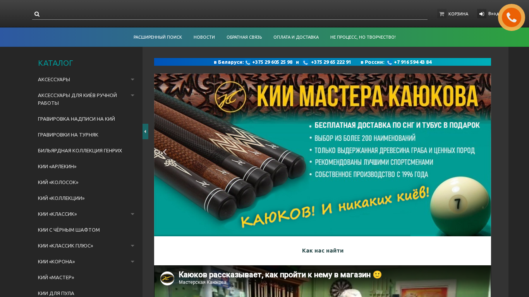The height and width of the screenshot is (297, 529).
Task: Go to the Кии для пула category
Action: [x=56, y=294]
